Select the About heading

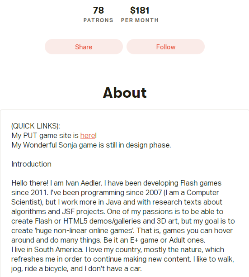[125, 93]
